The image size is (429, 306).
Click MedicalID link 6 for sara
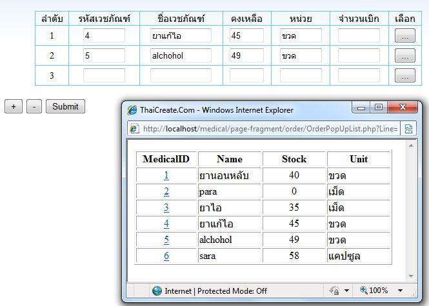166,256
